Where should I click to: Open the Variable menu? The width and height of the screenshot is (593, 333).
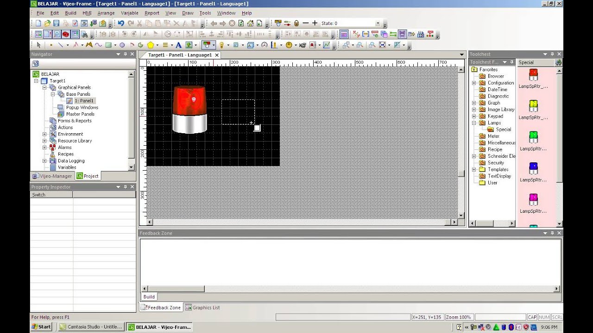point(130,13)
